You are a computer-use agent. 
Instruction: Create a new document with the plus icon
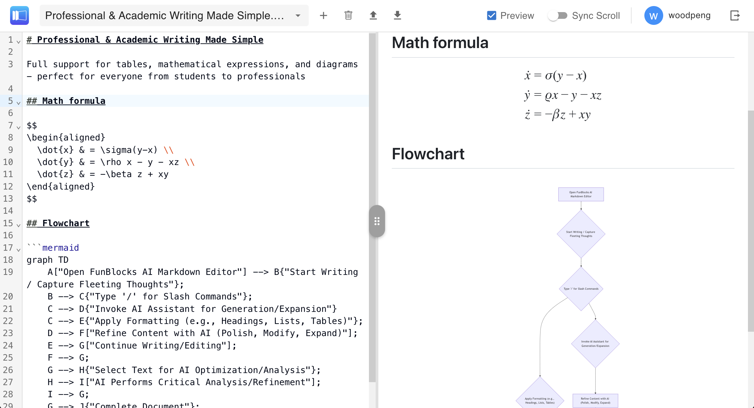(x=323, y=15)
